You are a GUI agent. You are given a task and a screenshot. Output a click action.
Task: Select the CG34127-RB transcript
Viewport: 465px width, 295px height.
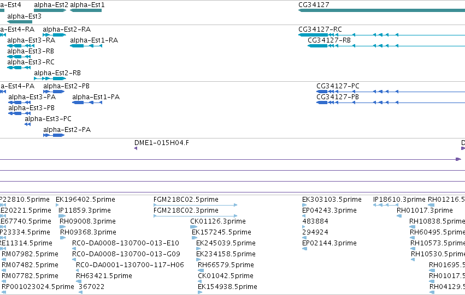(386, 46)
